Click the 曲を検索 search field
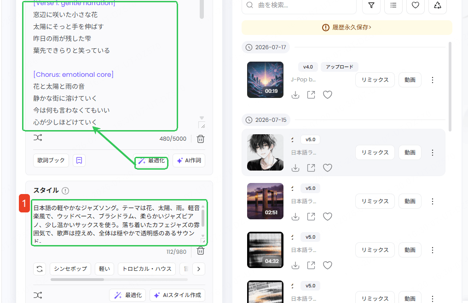Viewport: 468px width, 303px height. click(299, 6)
